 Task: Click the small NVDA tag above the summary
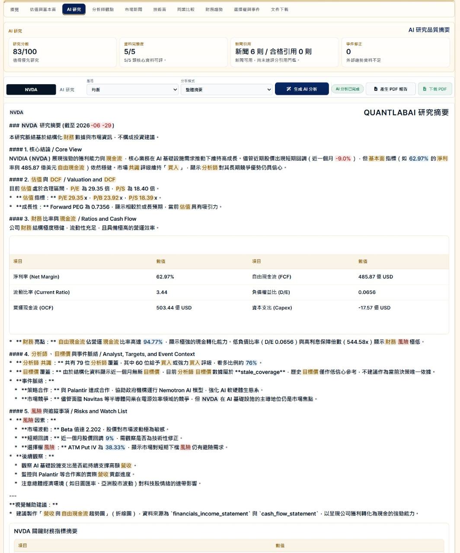(16, 112)
